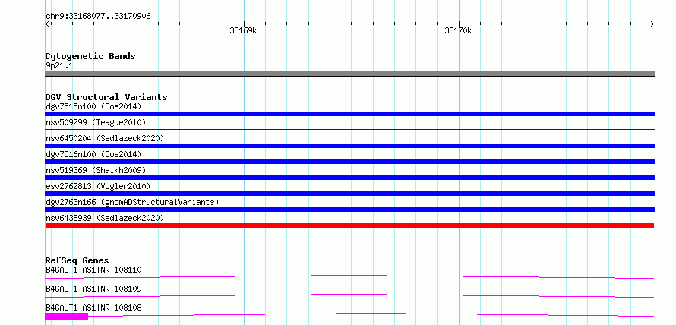Select transcript label B4GALT1-AS1|NR_108108

[93, 308]
